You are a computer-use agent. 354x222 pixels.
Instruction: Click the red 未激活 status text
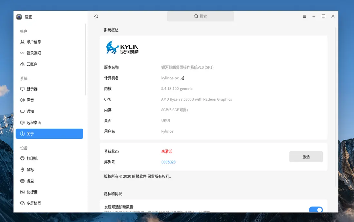[167, 151]
